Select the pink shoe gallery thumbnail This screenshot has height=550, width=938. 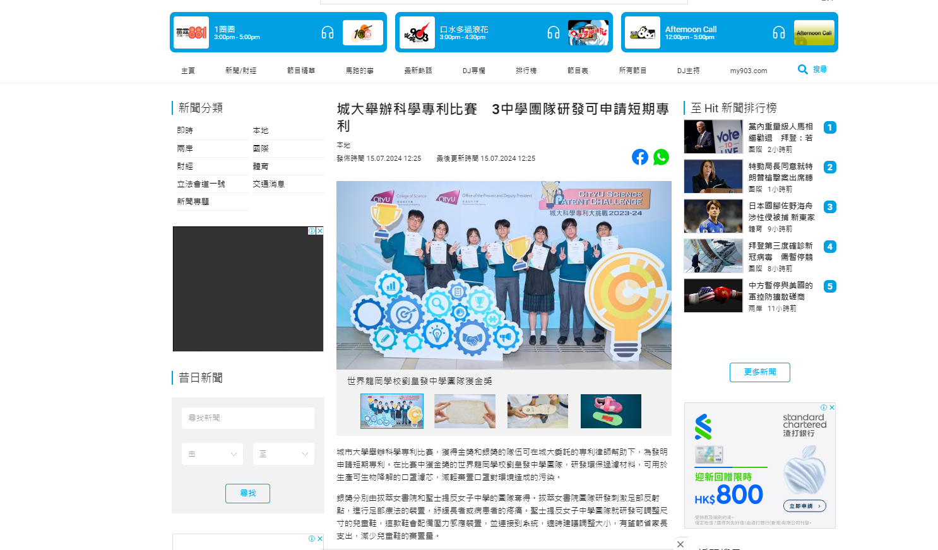pyautogui.click(x=610, y=411)
